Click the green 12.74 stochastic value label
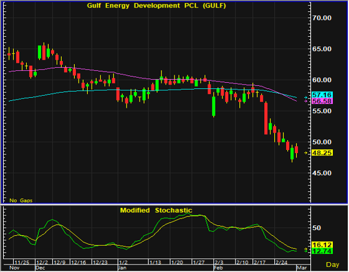Viewport: 349px width, 272px height. coord(322,251)
